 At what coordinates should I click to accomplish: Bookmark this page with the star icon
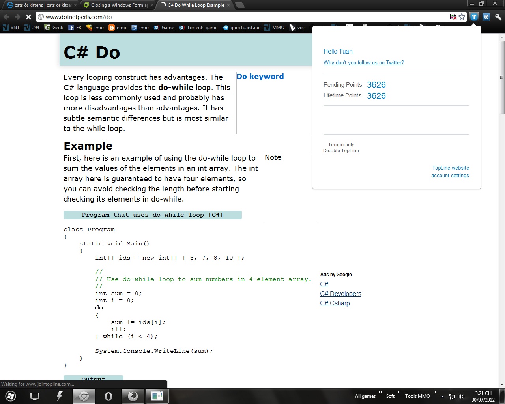pyautogui.click(x=462, y=17)
